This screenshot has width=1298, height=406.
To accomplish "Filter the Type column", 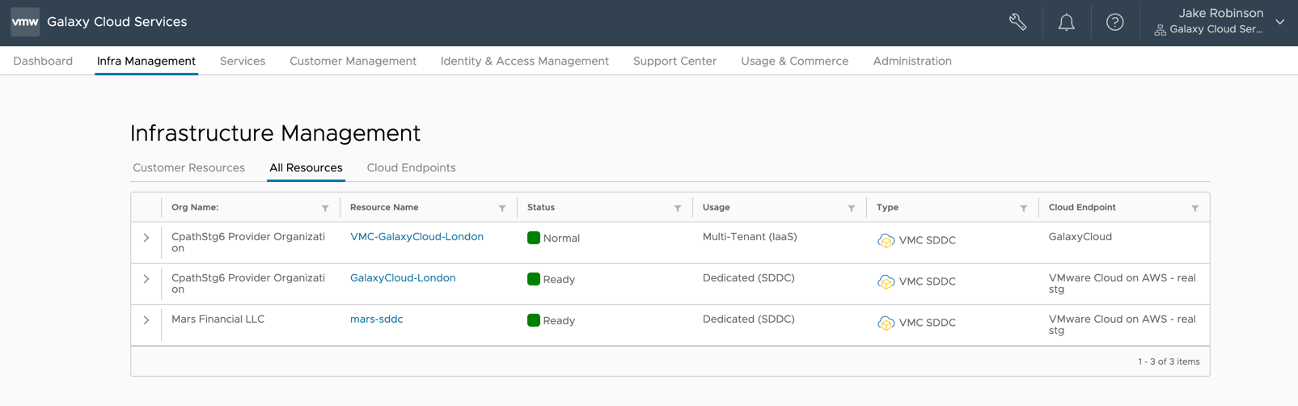I will [1024, 209].
